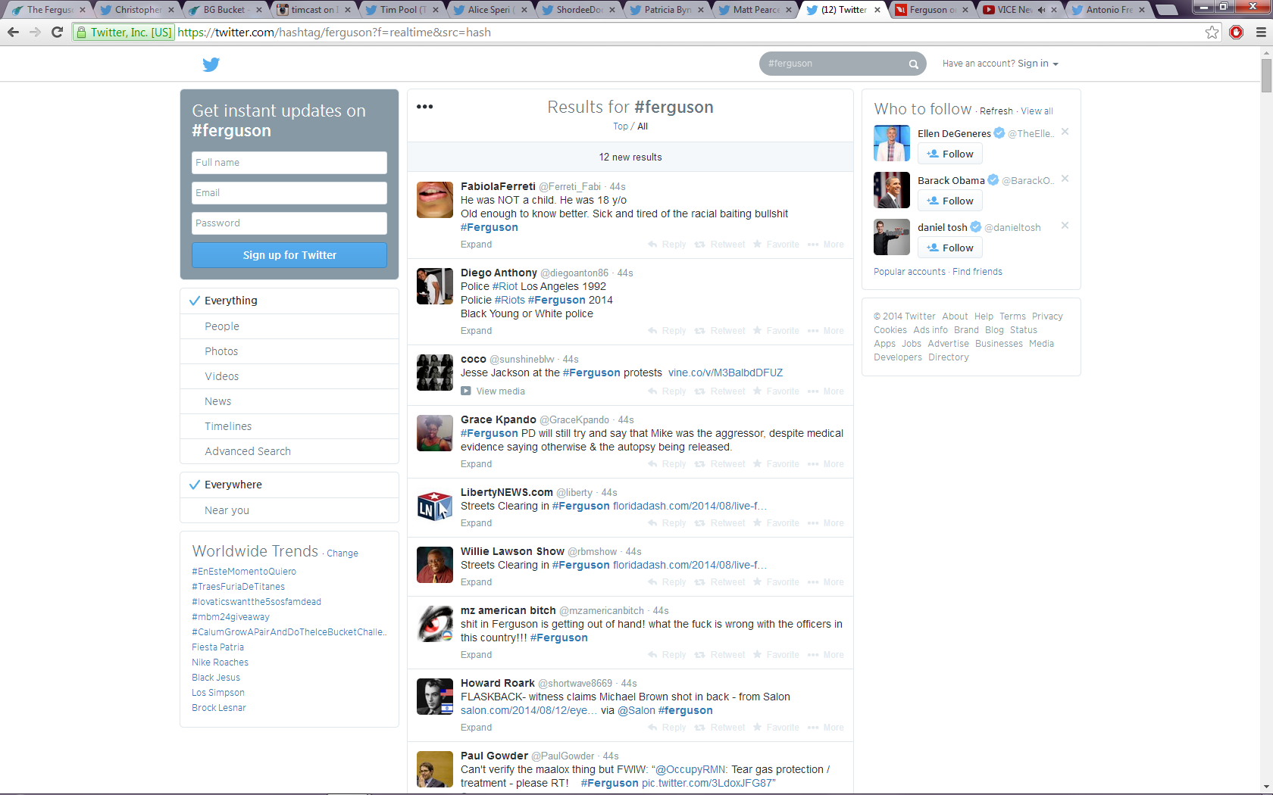Image resolution: width=1273 pixels, height=795 pixels.
Task: Open the Chrome menu icon
Action: click(x=1260, y=32)
